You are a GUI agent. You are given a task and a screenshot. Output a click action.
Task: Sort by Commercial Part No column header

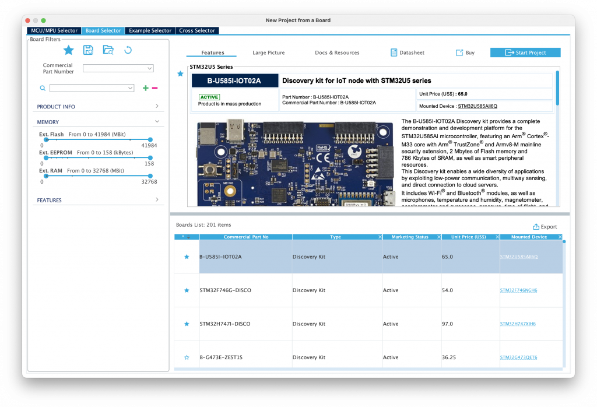click(x=246, y=237)
